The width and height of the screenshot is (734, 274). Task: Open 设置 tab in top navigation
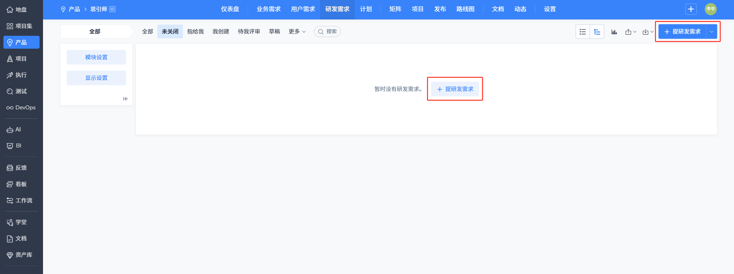click(x=550, y=9)
